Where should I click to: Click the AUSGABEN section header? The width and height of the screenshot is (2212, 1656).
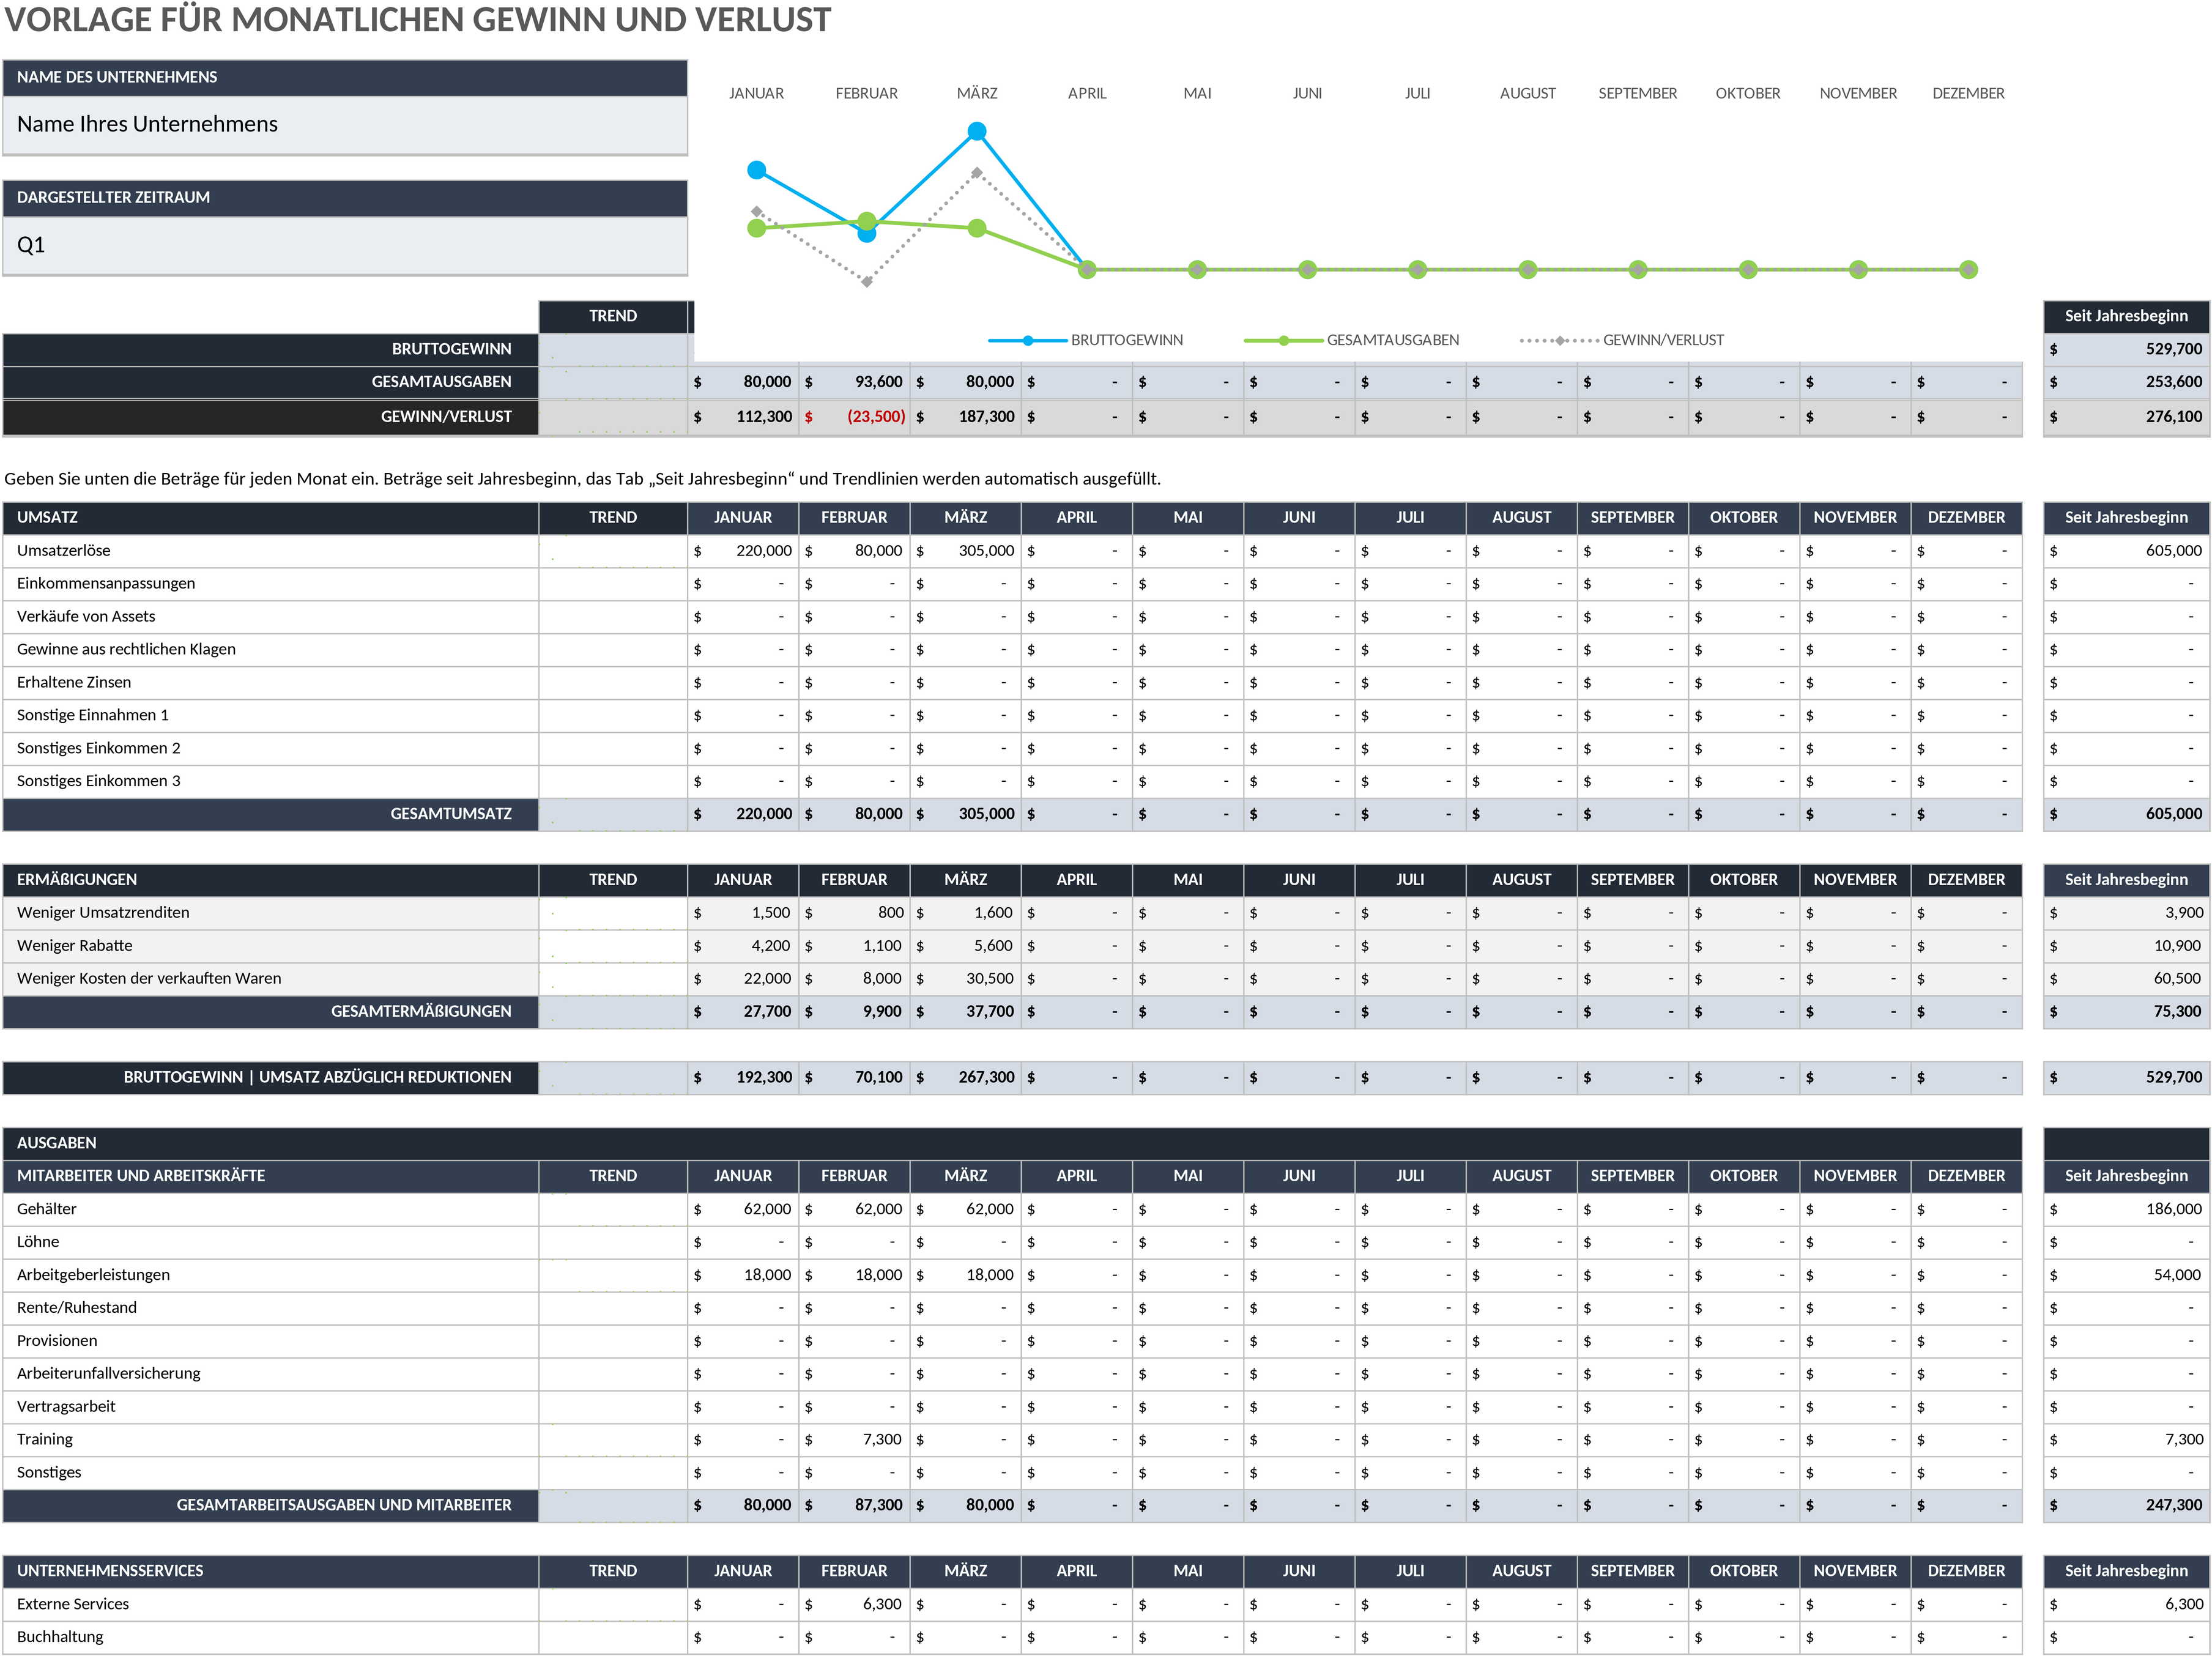pyautogui.click(x=1012, y=1143)
